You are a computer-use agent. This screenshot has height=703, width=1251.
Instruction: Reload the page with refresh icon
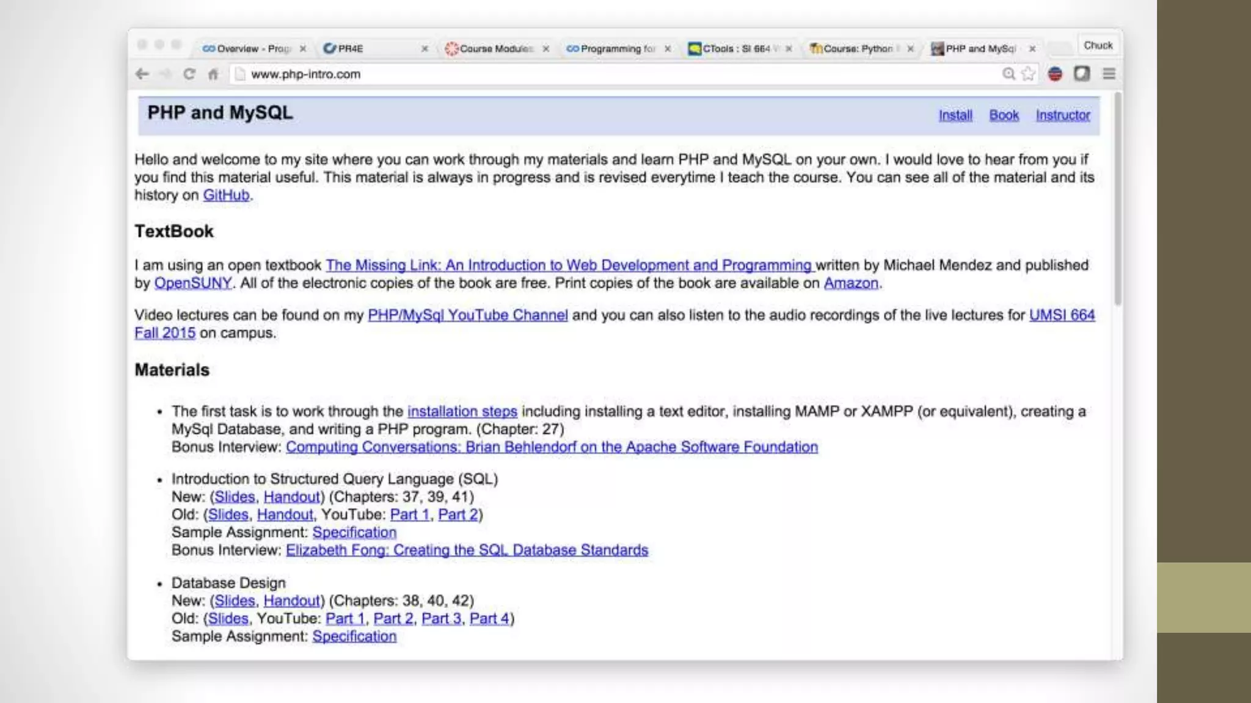tap(189, 74)
